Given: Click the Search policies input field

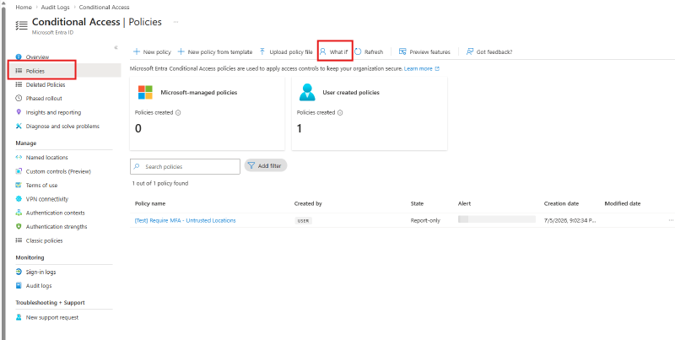Looking at the screenshot, I should pyautogui.click(x=185, y=166).
